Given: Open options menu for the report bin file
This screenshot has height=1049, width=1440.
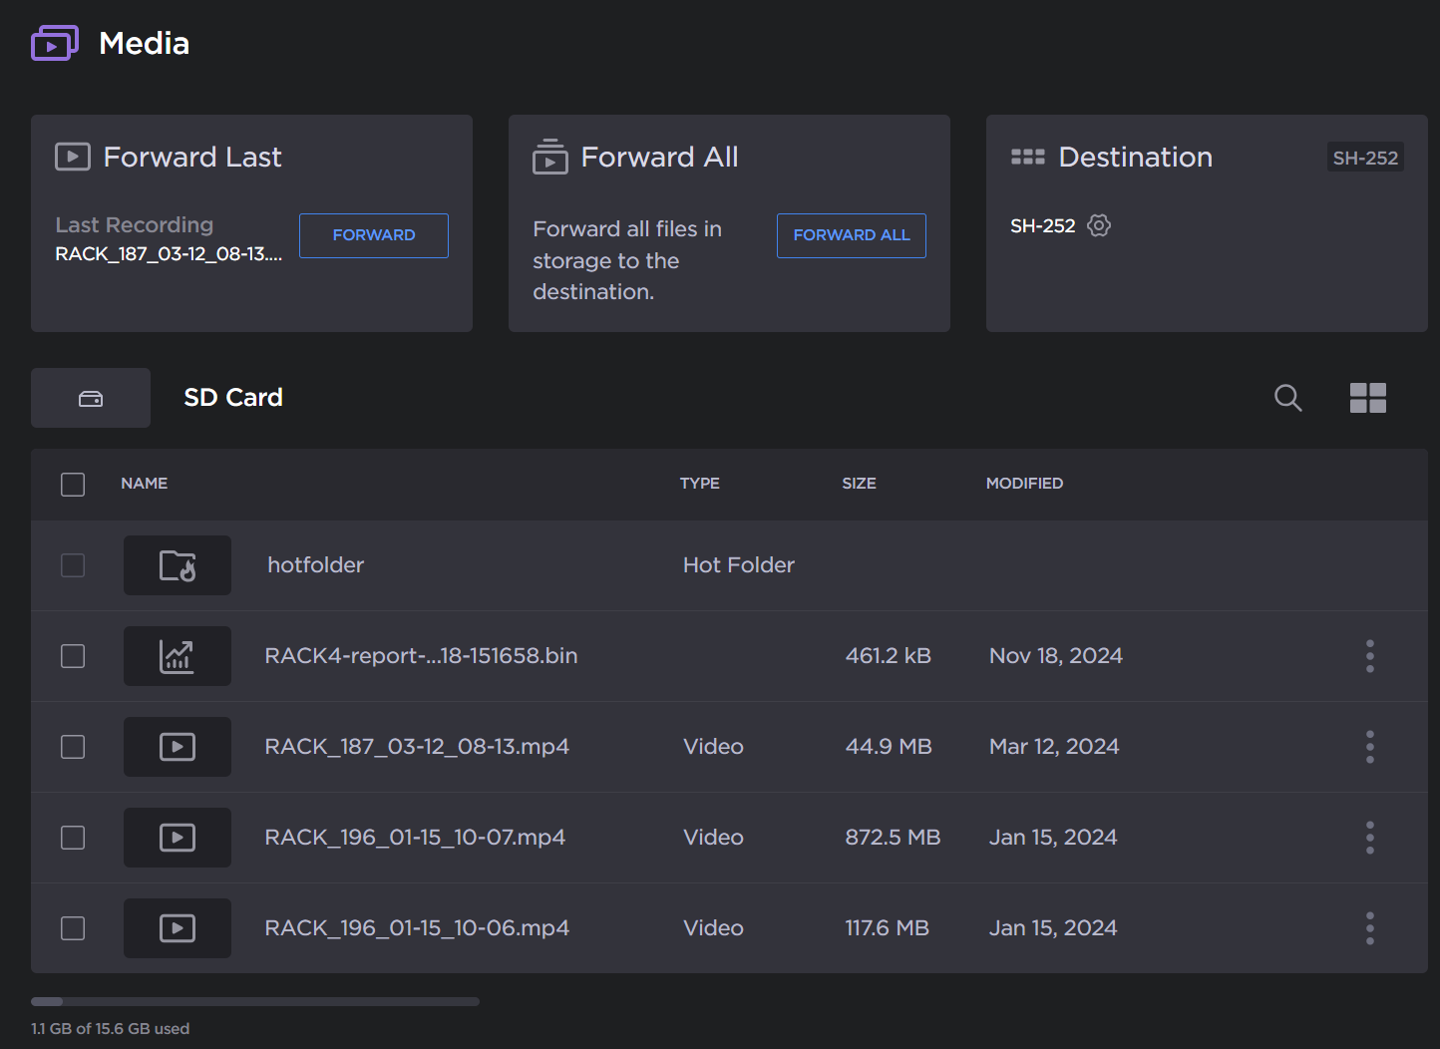Looking at the screenshot, I should tap(1369, 656).
